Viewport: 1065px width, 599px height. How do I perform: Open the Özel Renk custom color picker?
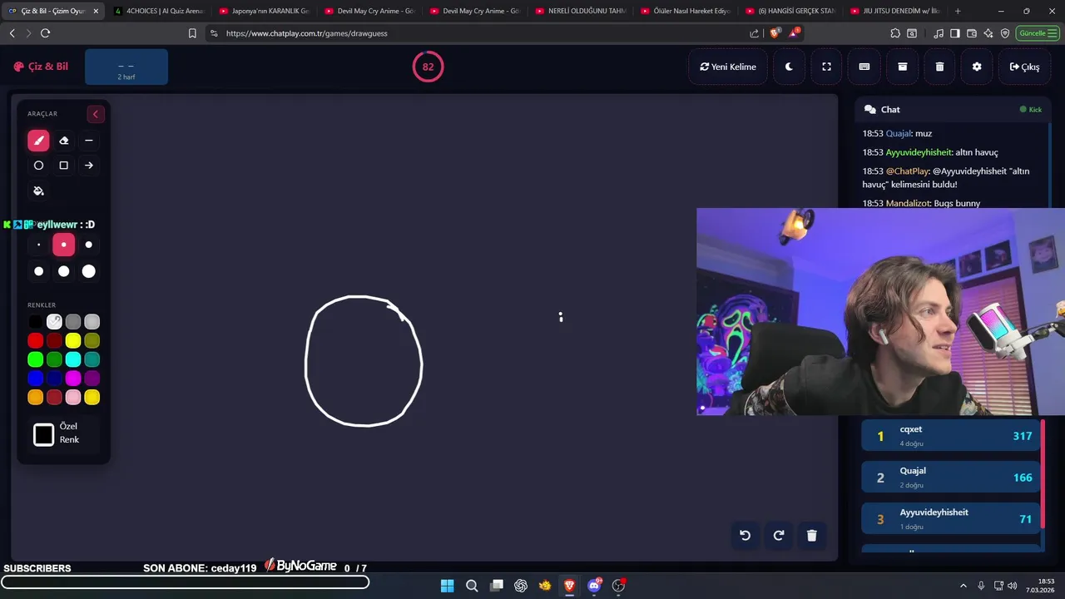(x=44, y=434)
